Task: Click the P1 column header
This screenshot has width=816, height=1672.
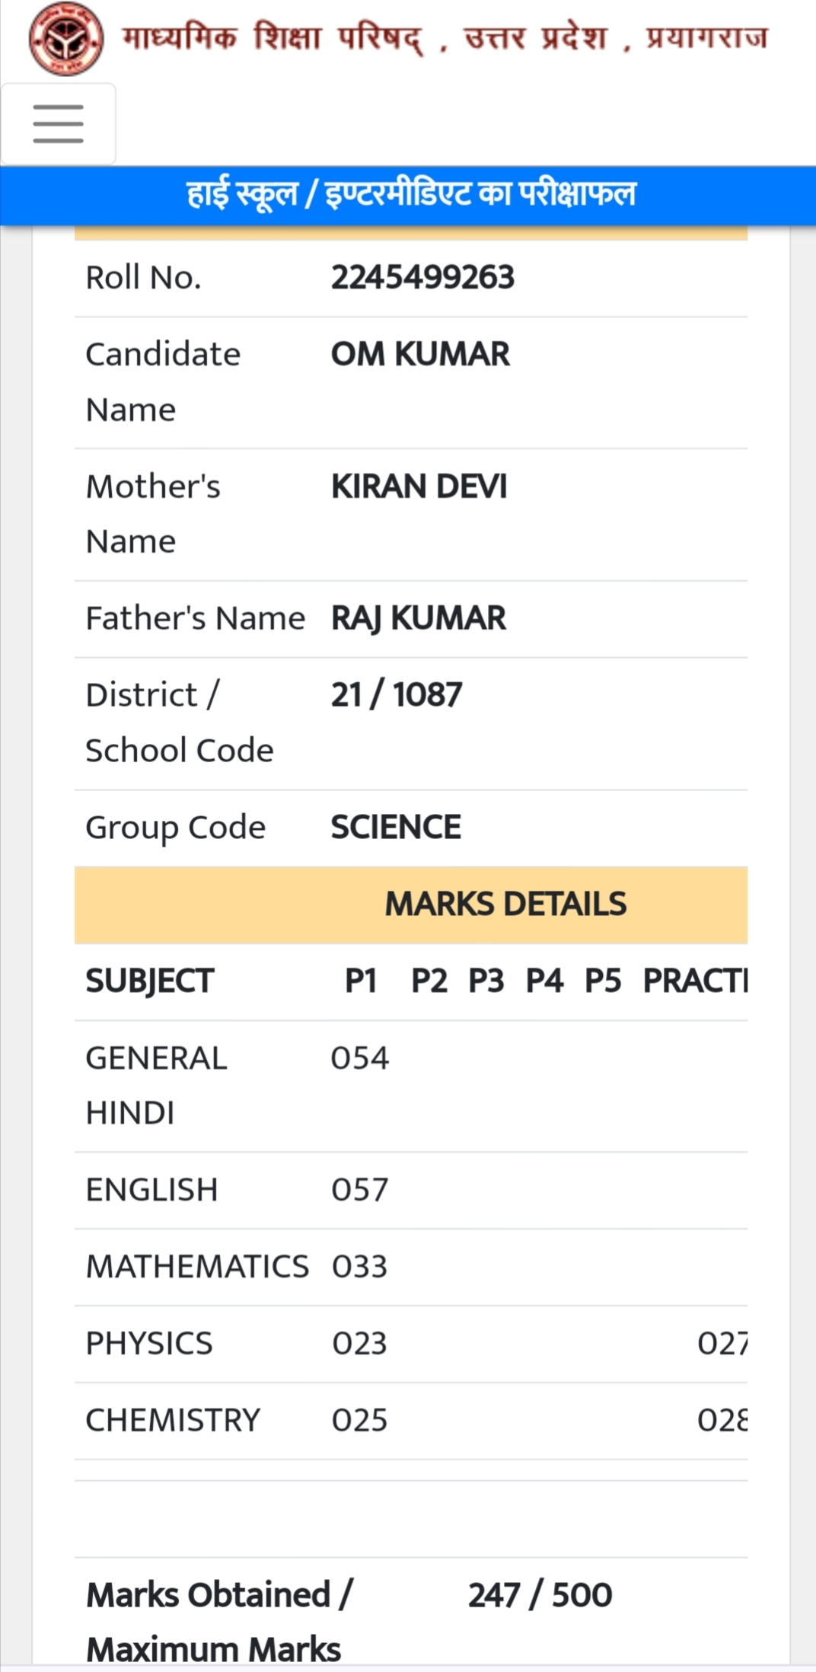Action: click(x=361, y=981)
